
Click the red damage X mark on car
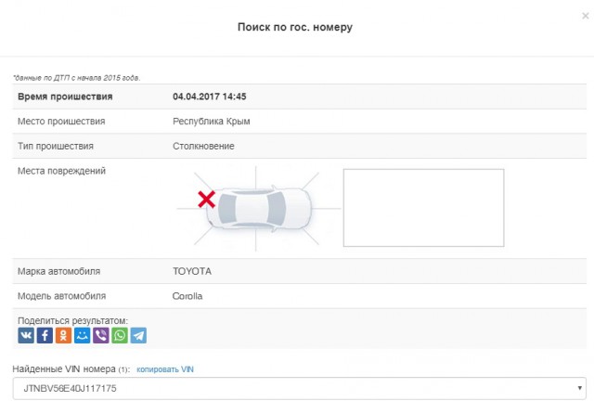(206, 200)
